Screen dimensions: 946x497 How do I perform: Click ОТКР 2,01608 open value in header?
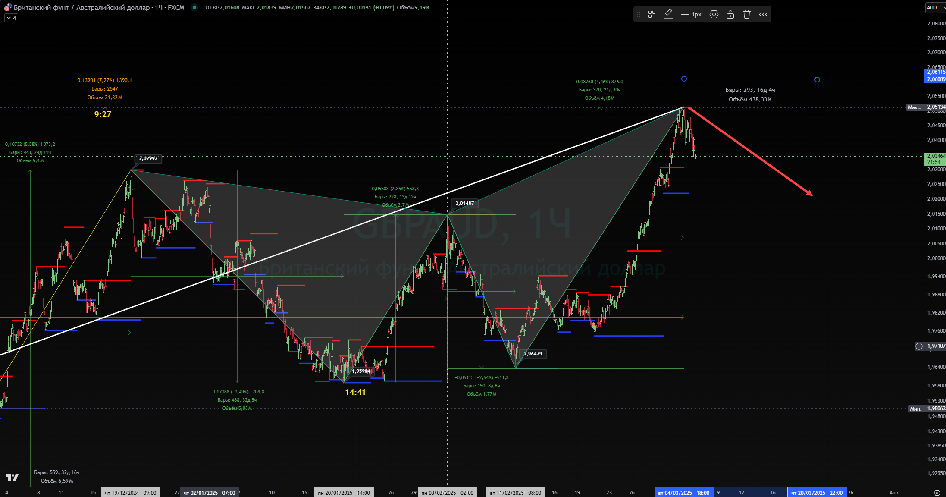pos(222,7)
